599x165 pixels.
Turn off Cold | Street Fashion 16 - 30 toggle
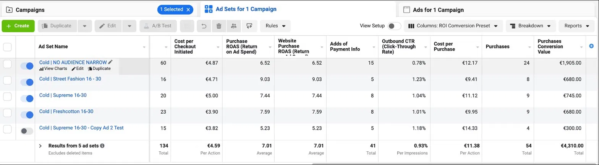(27, 82)
